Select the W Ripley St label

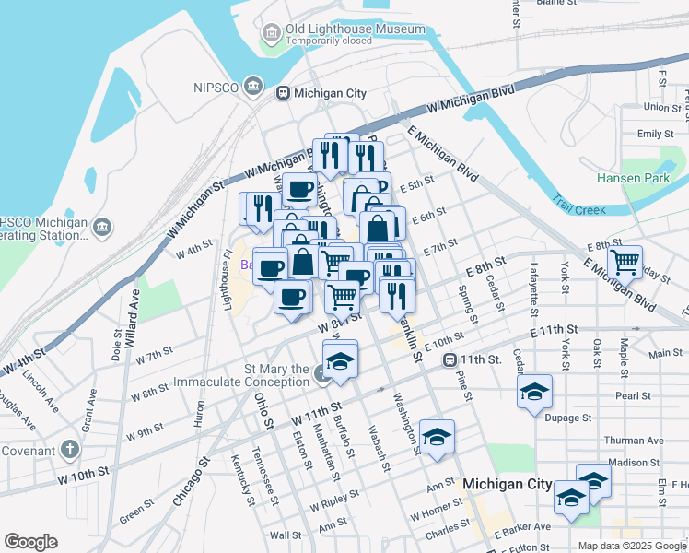coord(334,500)
